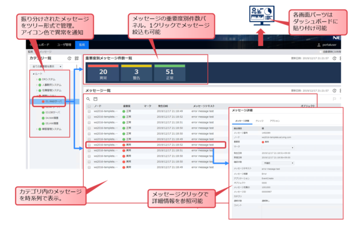
Task: Click the calendar icon beside the search icon
Action: click(95, 99)
